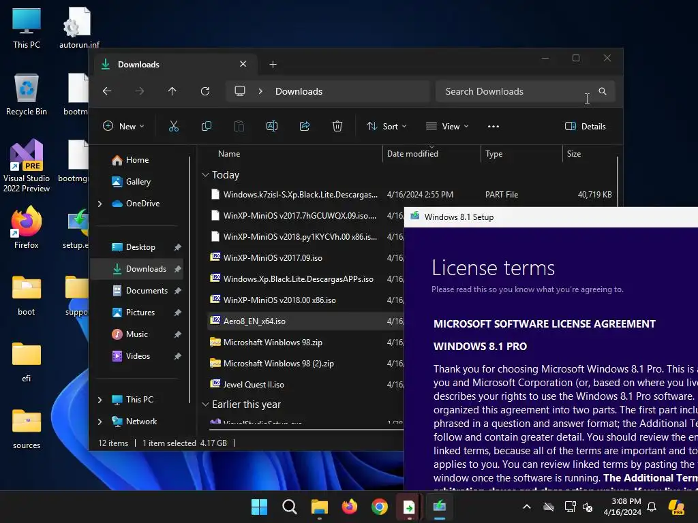Screen dimensions: 698x523
Task: Click the taskbar clock showing 3:08 PM
Action: [622, 507]
